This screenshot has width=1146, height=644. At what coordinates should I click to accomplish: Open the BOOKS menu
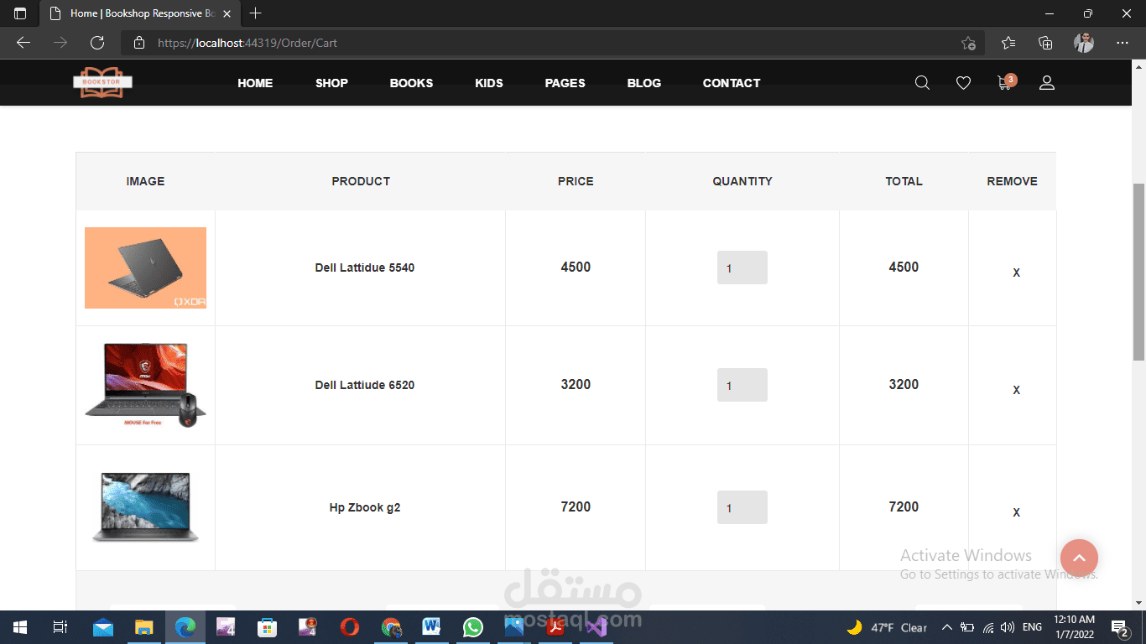point(411,83)
